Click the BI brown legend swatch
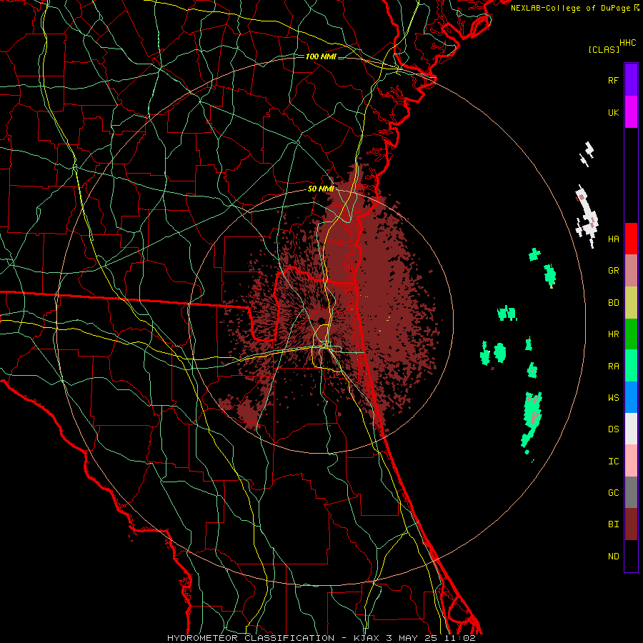 pyautogui.click(x=631, y=524)
